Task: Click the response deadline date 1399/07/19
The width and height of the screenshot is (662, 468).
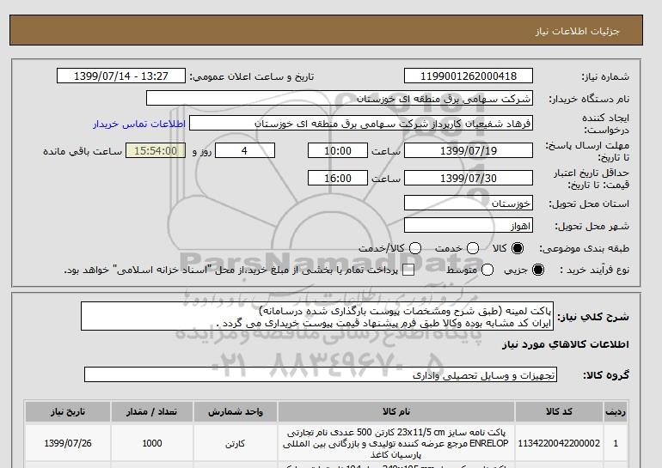Action: point(469,150)
